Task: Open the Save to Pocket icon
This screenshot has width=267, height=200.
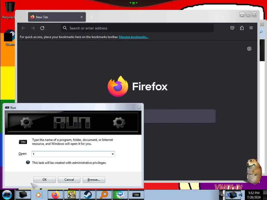Action: pyautogui.click(x=232, y=28)
